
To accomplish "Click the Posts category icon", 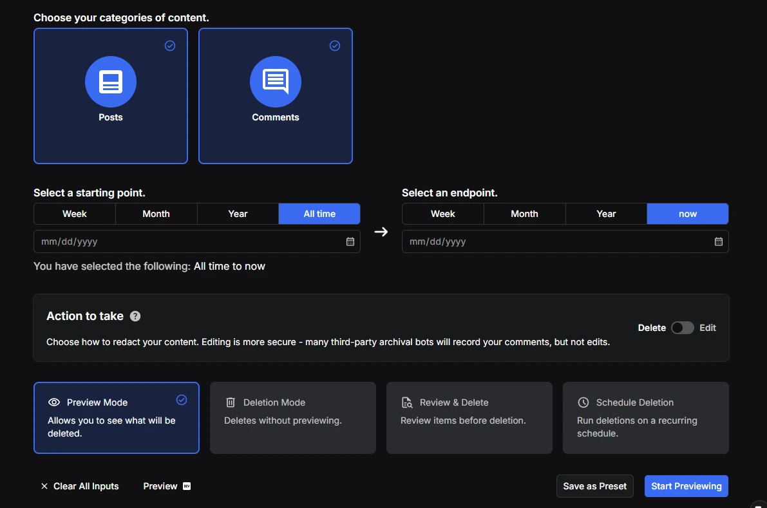I will point(111,82).
